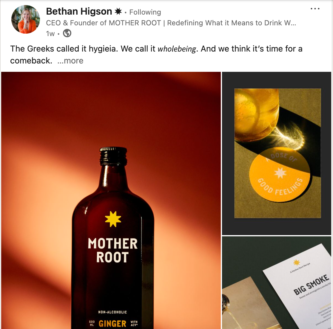Open Bethan Higson's name link
Image resolution: width=333 pixels, height=329 pixels.
[x=79, y=11]
